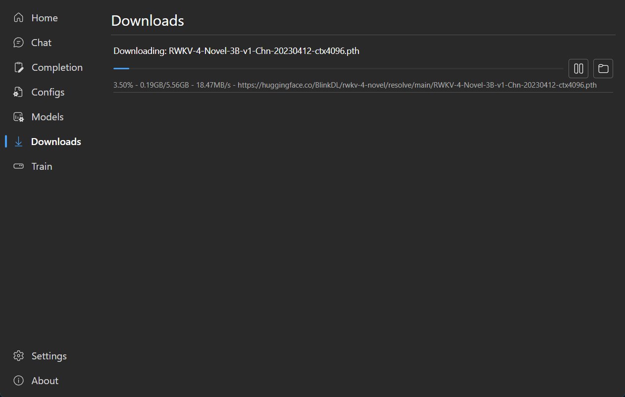Click the Settings gear icon
The width and height of the screenshot is (625, 397).
tap(18, 356)
